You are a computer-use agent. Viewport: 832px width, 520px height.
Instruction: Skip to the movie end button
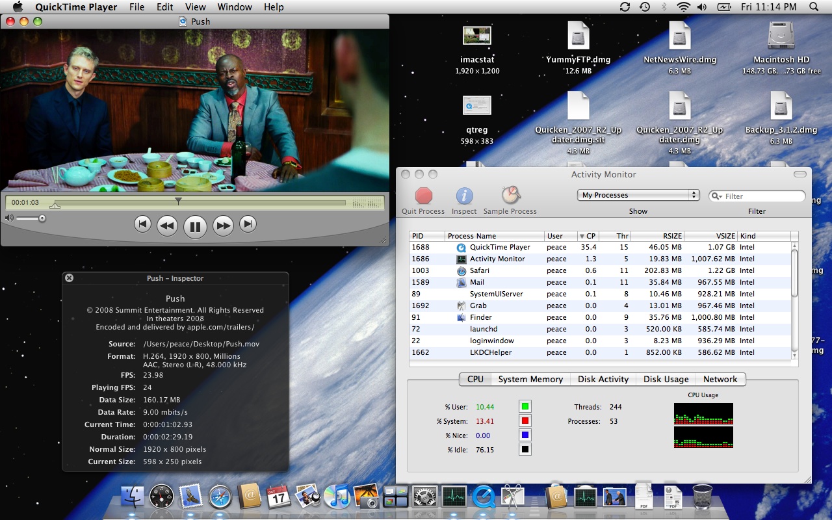[x=248, y=224]
